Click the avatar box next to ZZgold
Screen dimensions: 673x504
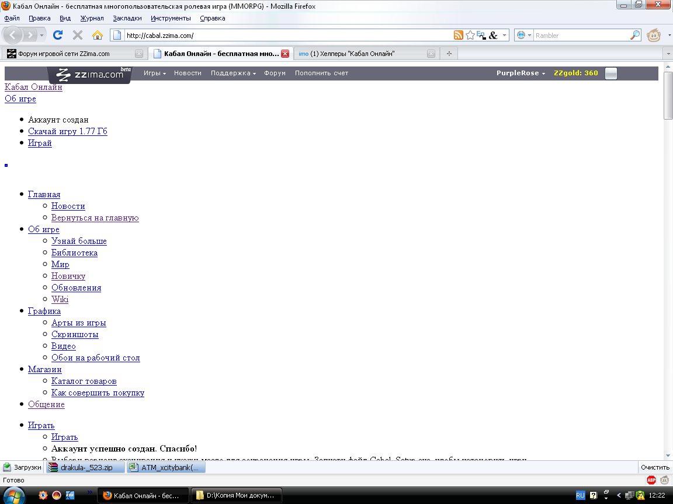point(610,73)
